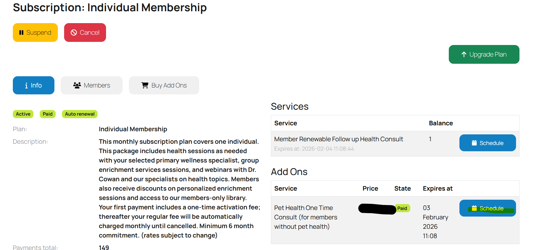Click the people icon on Members tab

pos(77,85)
